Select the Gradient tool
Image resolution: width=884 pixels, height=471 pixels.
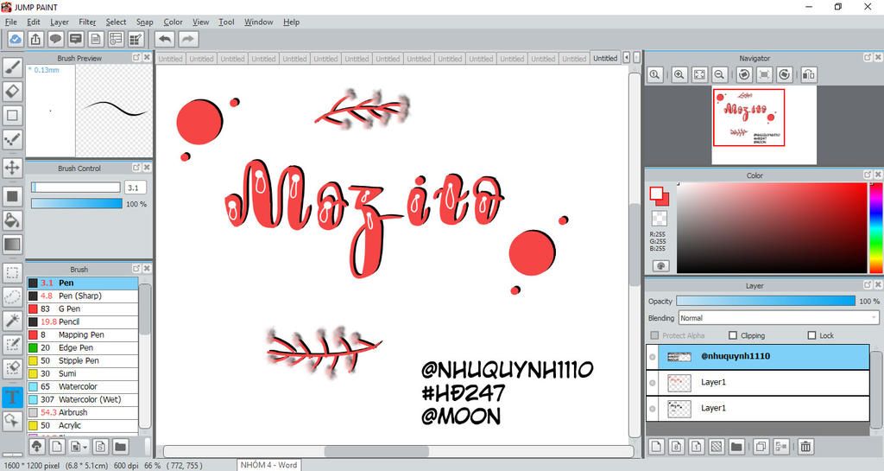pos(12,245)
